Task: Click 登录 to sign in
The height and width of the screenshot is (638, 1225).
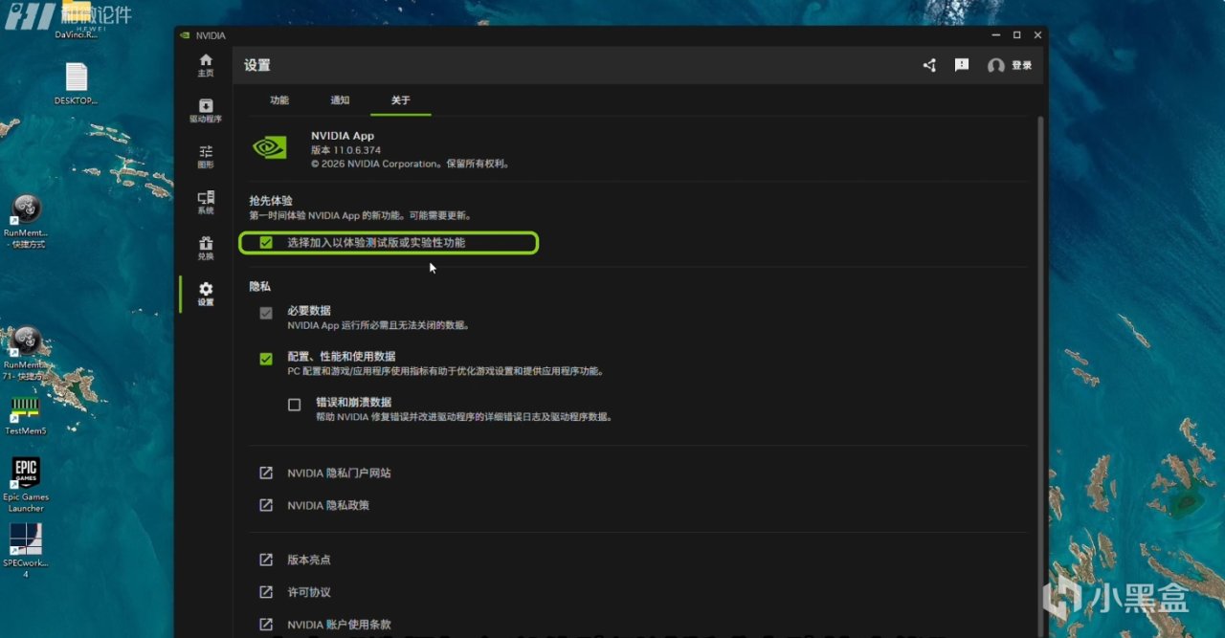Action: [1022, 66]
